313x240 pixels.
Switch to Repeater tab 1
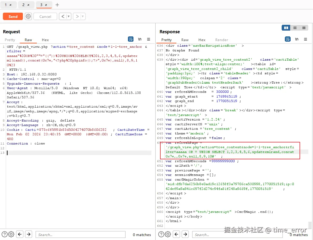click(6, 5)
